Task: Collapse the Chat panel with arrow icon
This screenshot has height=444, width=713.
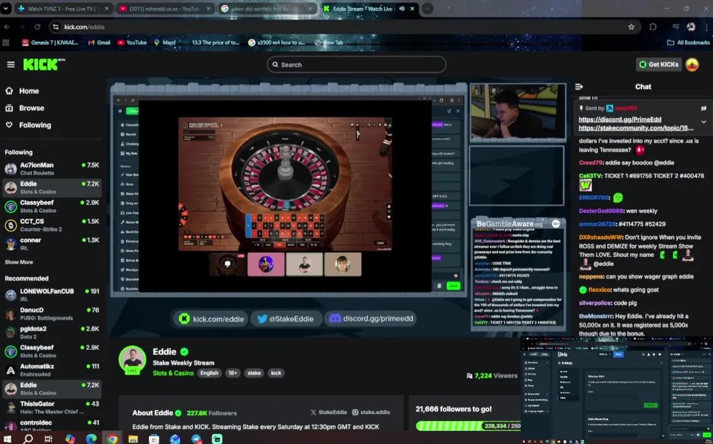Action: (579, 86)
